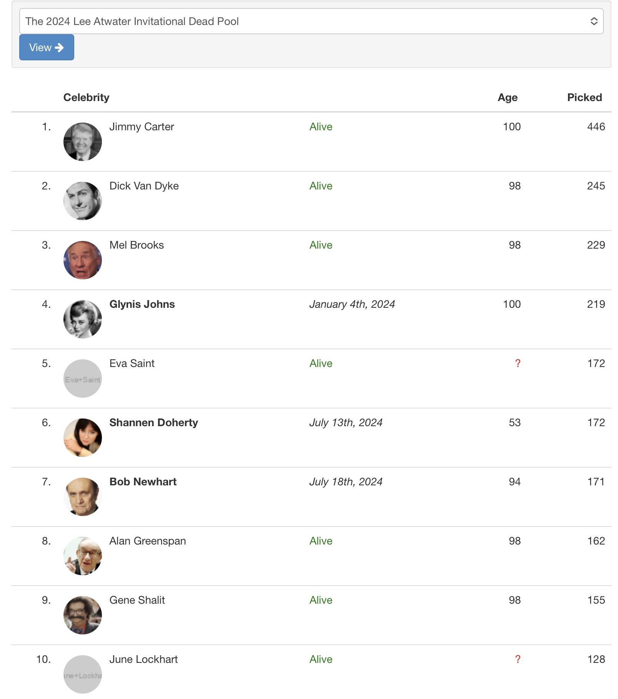Click the View button

click(x=47, y=47)
